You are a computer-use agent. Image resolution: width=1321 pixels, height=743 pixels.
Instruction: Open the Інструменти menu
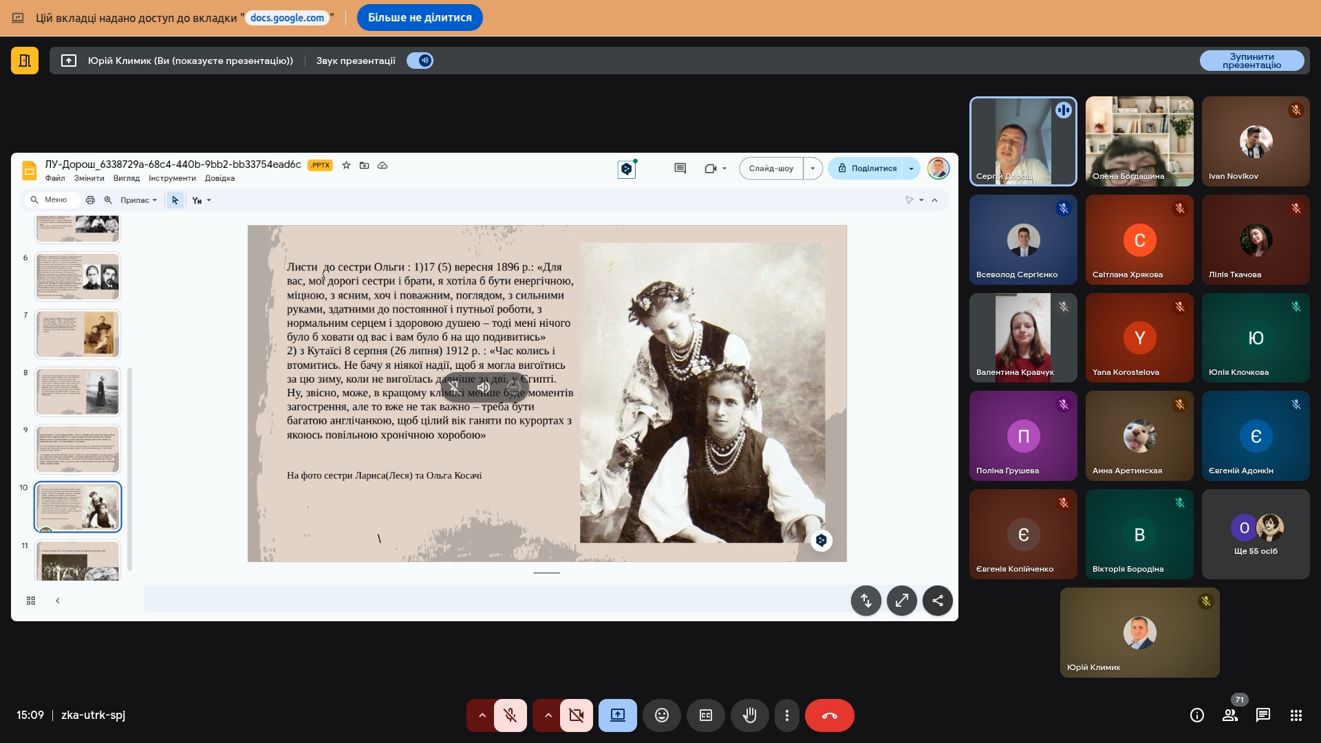click(172, 178)
